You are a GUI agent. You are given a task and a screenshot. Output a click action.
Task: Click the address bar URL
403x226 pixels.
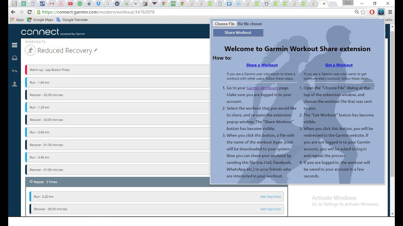[98, 12]
